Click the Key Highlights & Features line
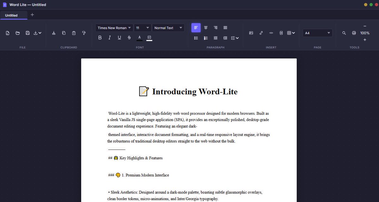The height and width of the screenshot is (202, 379). [x=135, y=158]
